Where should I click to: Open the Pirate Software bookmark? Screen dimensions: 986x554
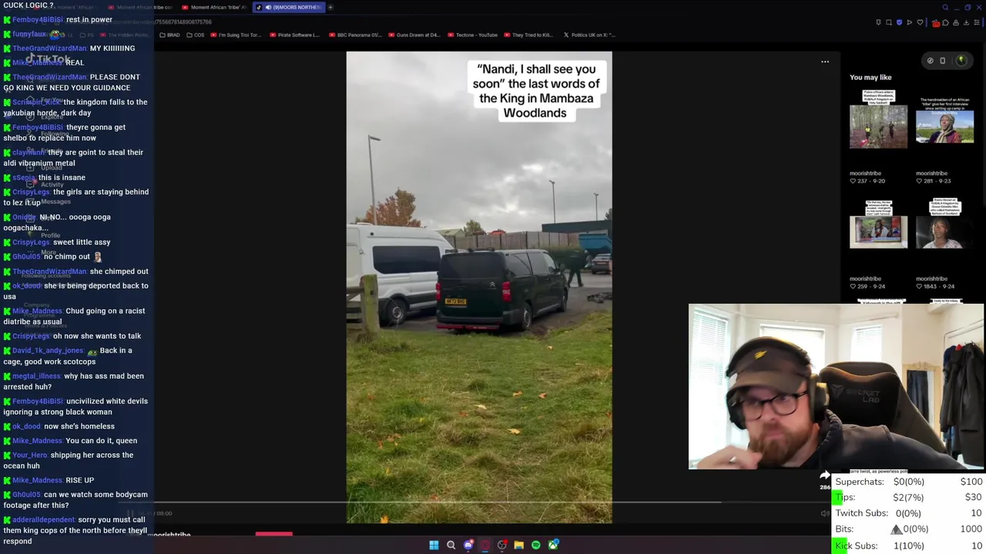click(294, 35)
